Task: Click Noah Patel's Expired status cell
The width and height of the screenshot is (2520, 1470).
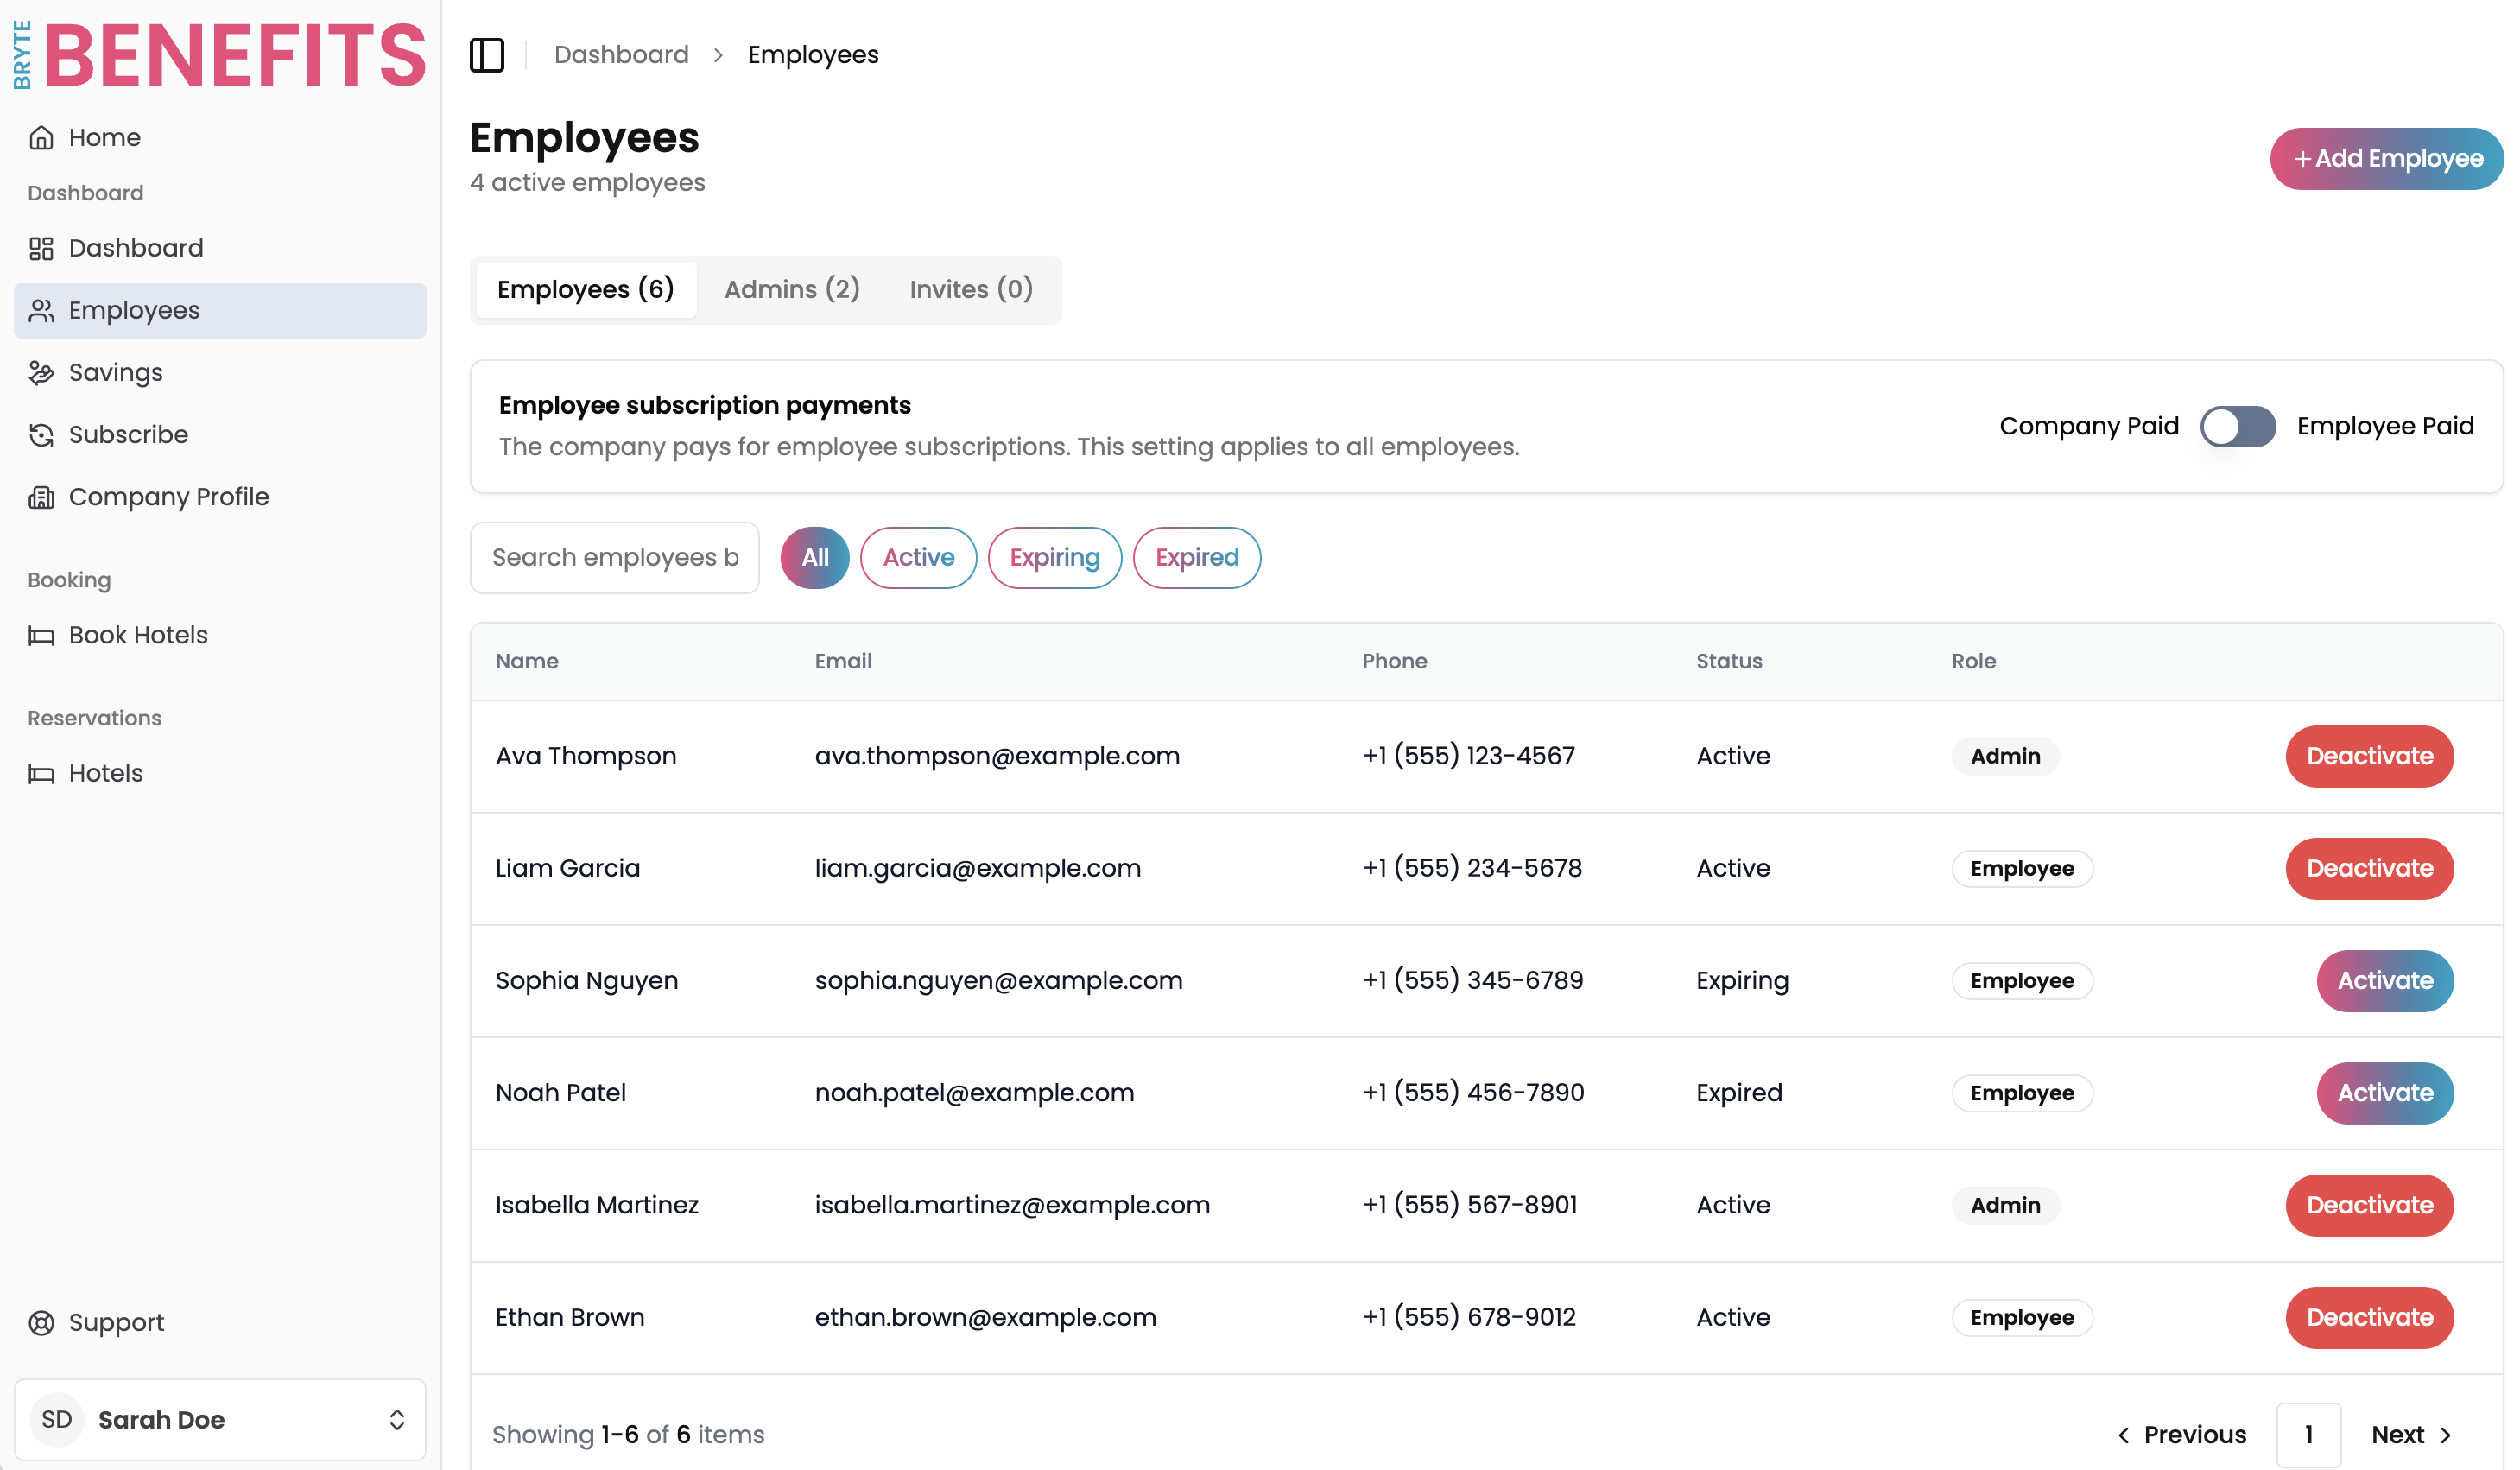Action: coord(1739,1093)
